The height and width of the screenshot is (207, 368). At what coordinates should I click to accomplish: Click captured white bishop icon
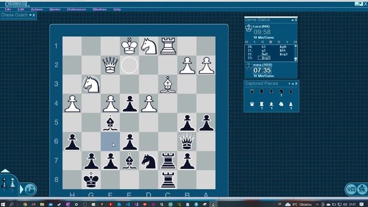(271, 104)
